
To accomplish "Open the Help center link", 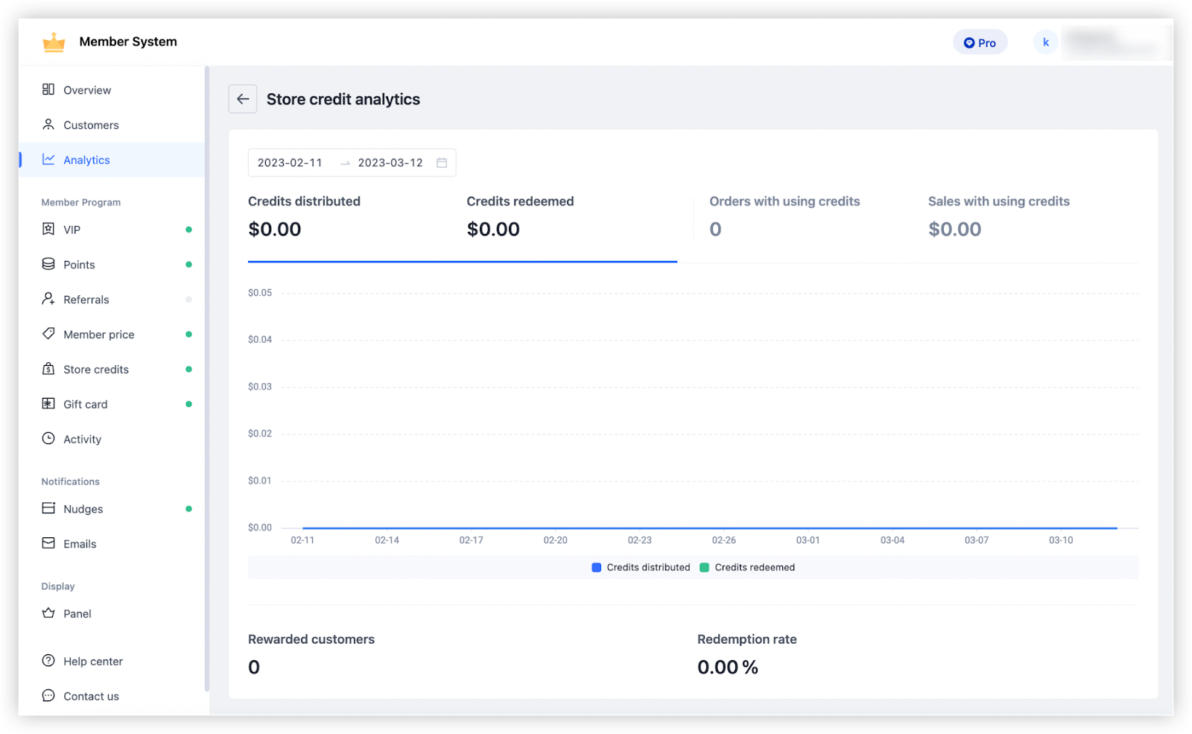I will point(92,661).
